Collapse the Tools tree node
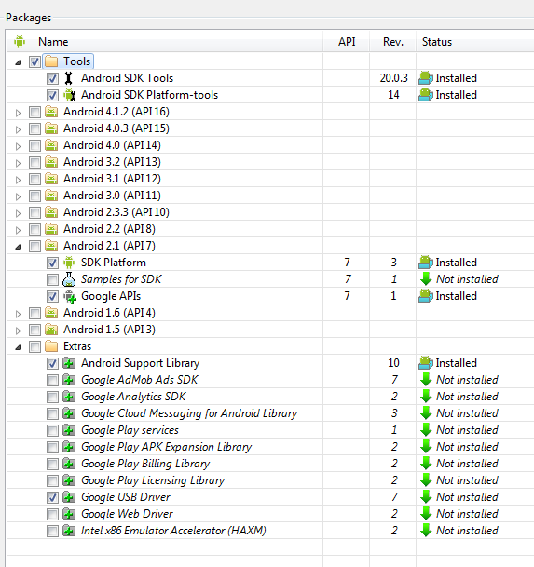 pyautogui.click(x=18, y=62)
